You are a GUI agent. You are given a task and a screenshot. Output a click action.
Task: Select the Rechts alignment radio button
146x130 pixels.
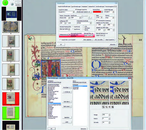point(84,30)
